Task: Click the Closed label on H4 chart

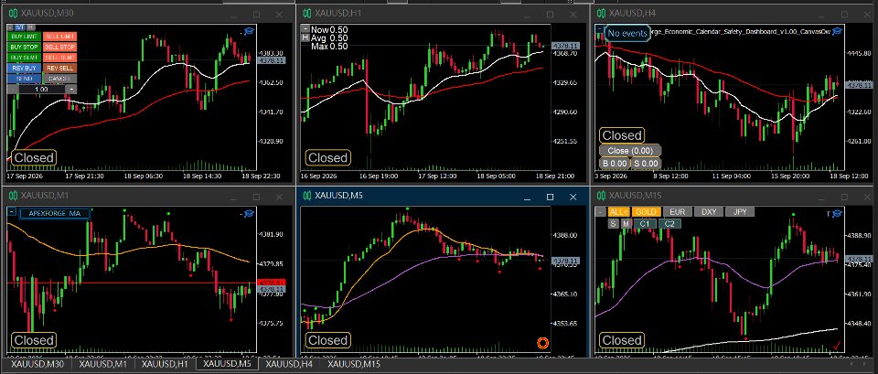Action: [622, 135]
